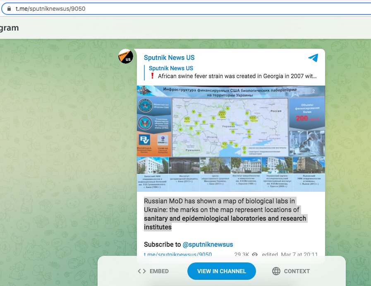This screenshot has height=286, width=371.
Task: Click the Sputnik News US post author name
Action: [x=169, y=58]
